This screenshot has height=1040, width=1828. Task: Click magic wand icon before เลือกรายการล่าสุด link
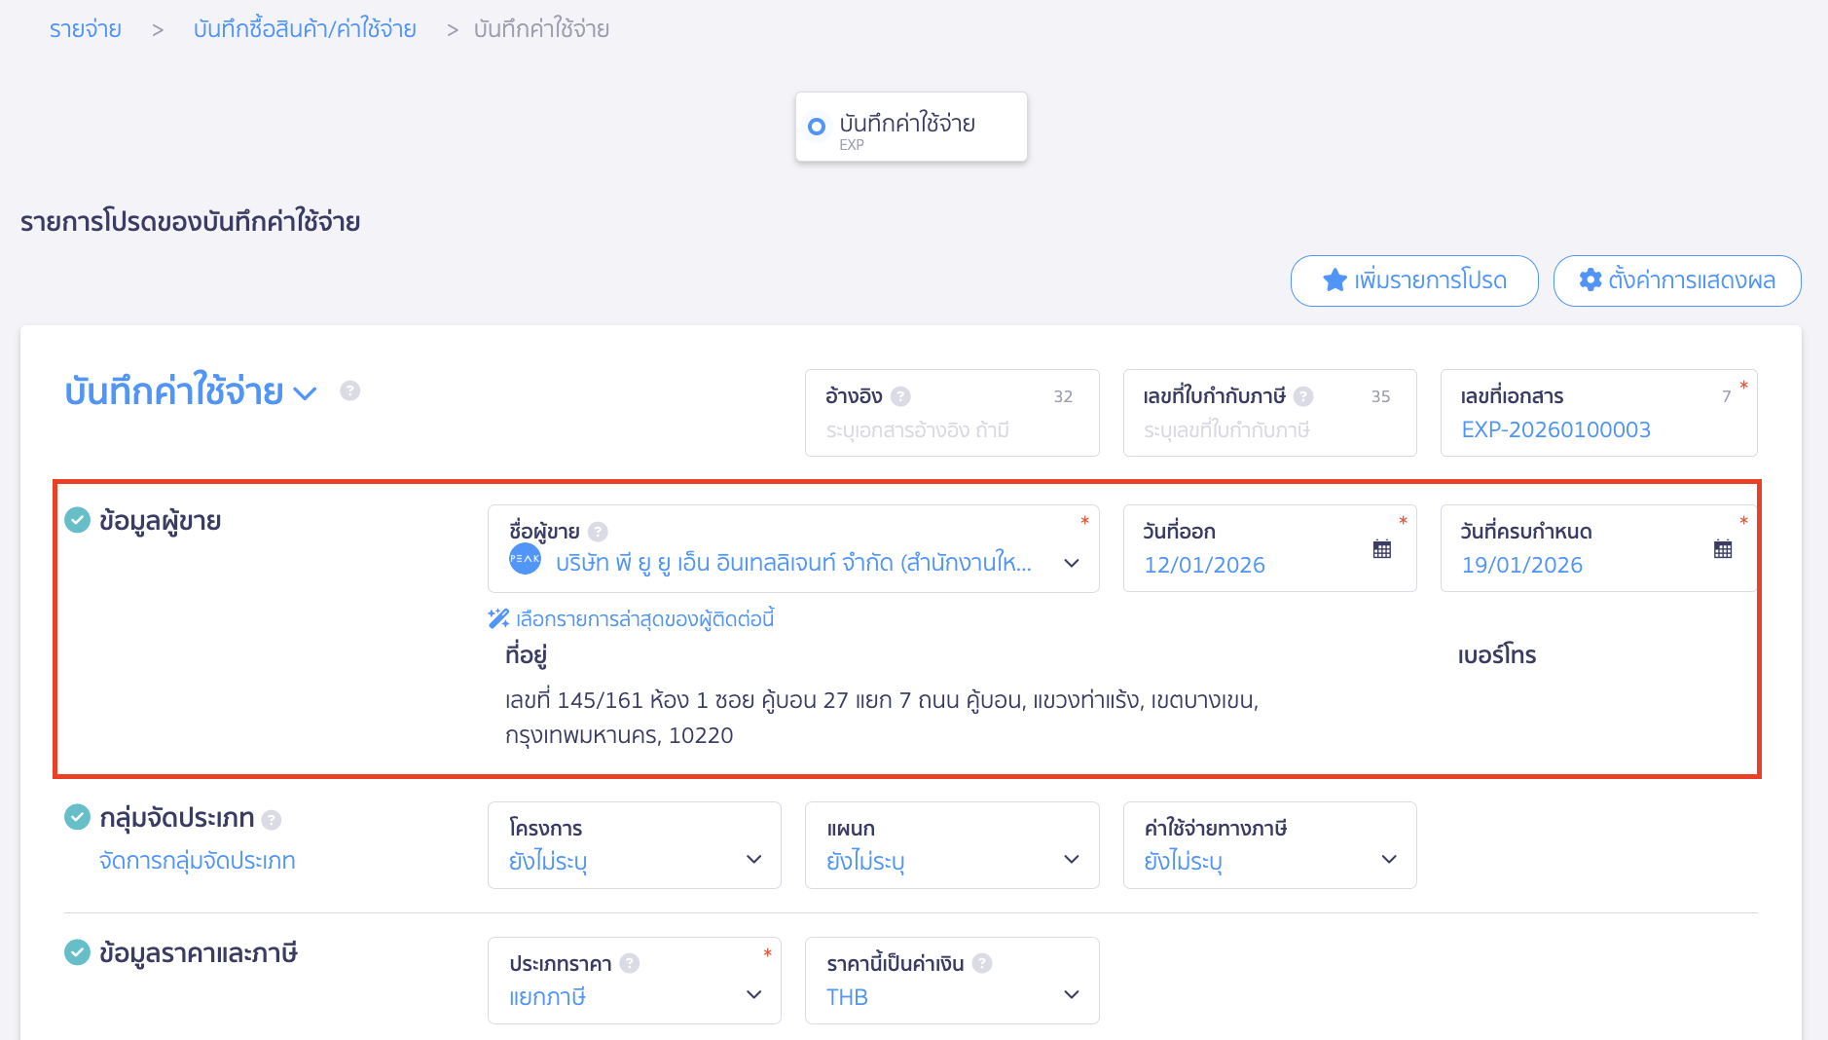tap(497, 617)
